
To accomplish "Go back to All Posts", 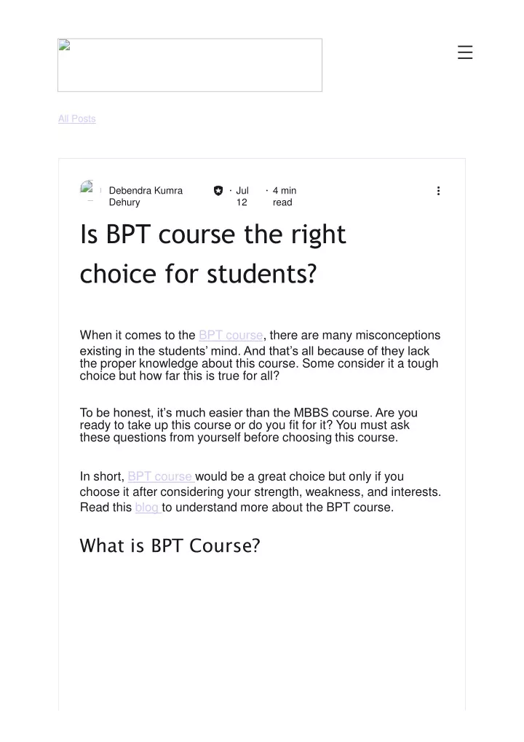I will (x=76, y=119).
